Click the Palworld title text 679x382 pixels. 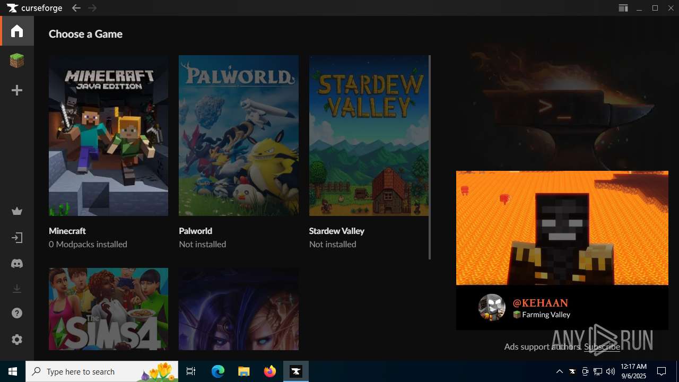(x=196, y=231)
